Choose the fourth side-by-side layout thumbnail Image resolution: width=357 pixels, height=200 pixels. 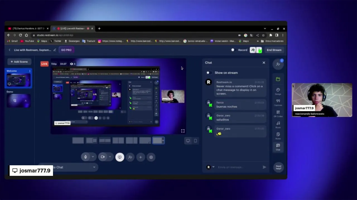(118, 141)
